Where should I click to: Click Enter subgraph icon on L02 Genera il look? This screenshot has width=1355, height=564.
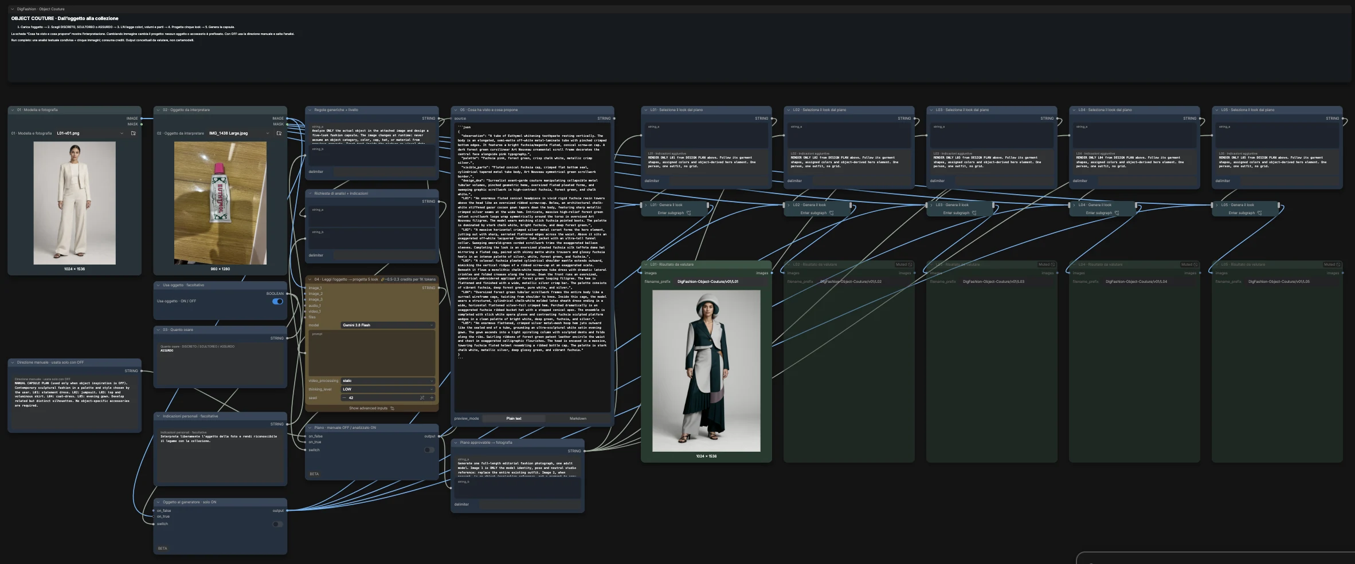832,213
